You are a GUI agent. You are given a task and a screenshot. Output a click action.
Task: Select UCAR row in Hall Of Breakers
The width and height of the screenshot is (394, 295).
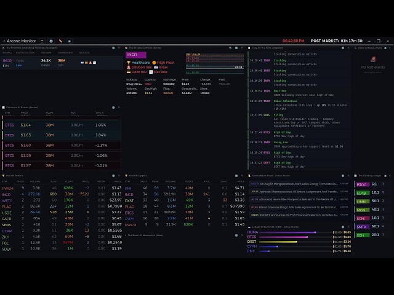(62, 230)
